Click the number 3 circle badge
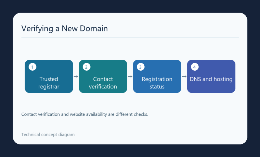The height and width of the screenshot is (157, 260). [141, 67]
